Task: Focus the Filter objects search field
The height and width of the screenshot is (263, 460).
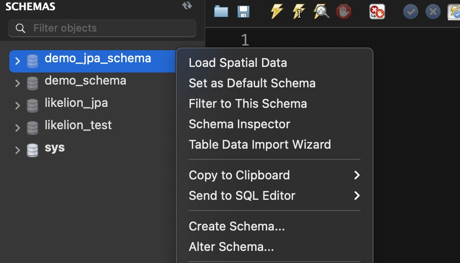Action: [102, 28]
